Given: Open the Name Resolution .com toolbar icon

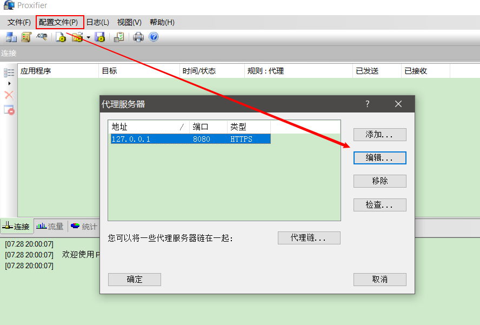Looking at the screenshot, I should tap(42, 36).
